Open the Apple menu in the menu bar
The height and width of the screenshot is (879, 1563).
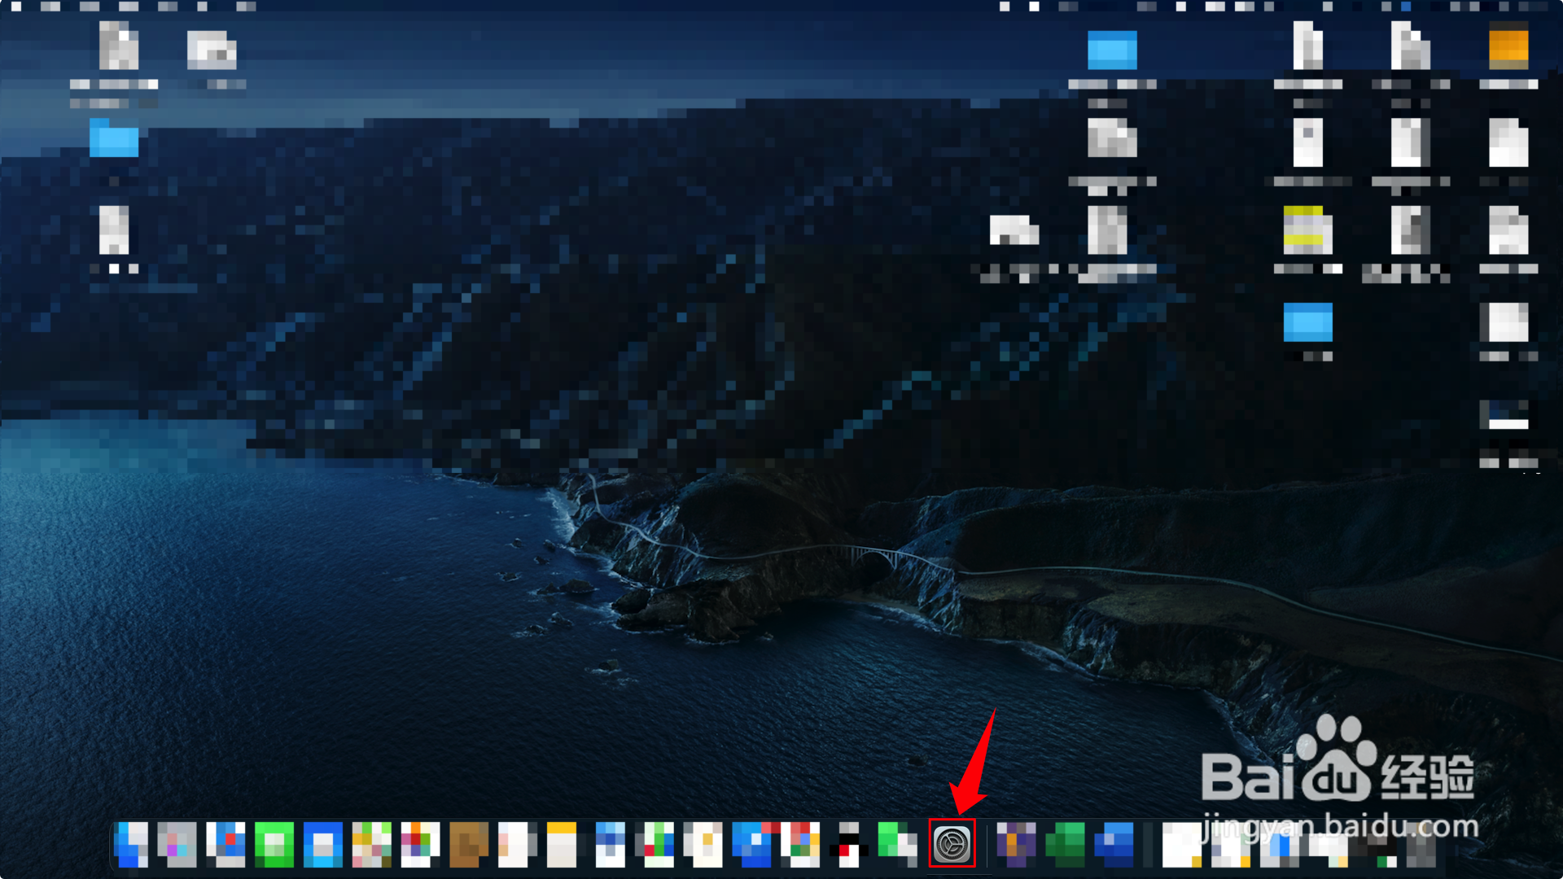16,7
